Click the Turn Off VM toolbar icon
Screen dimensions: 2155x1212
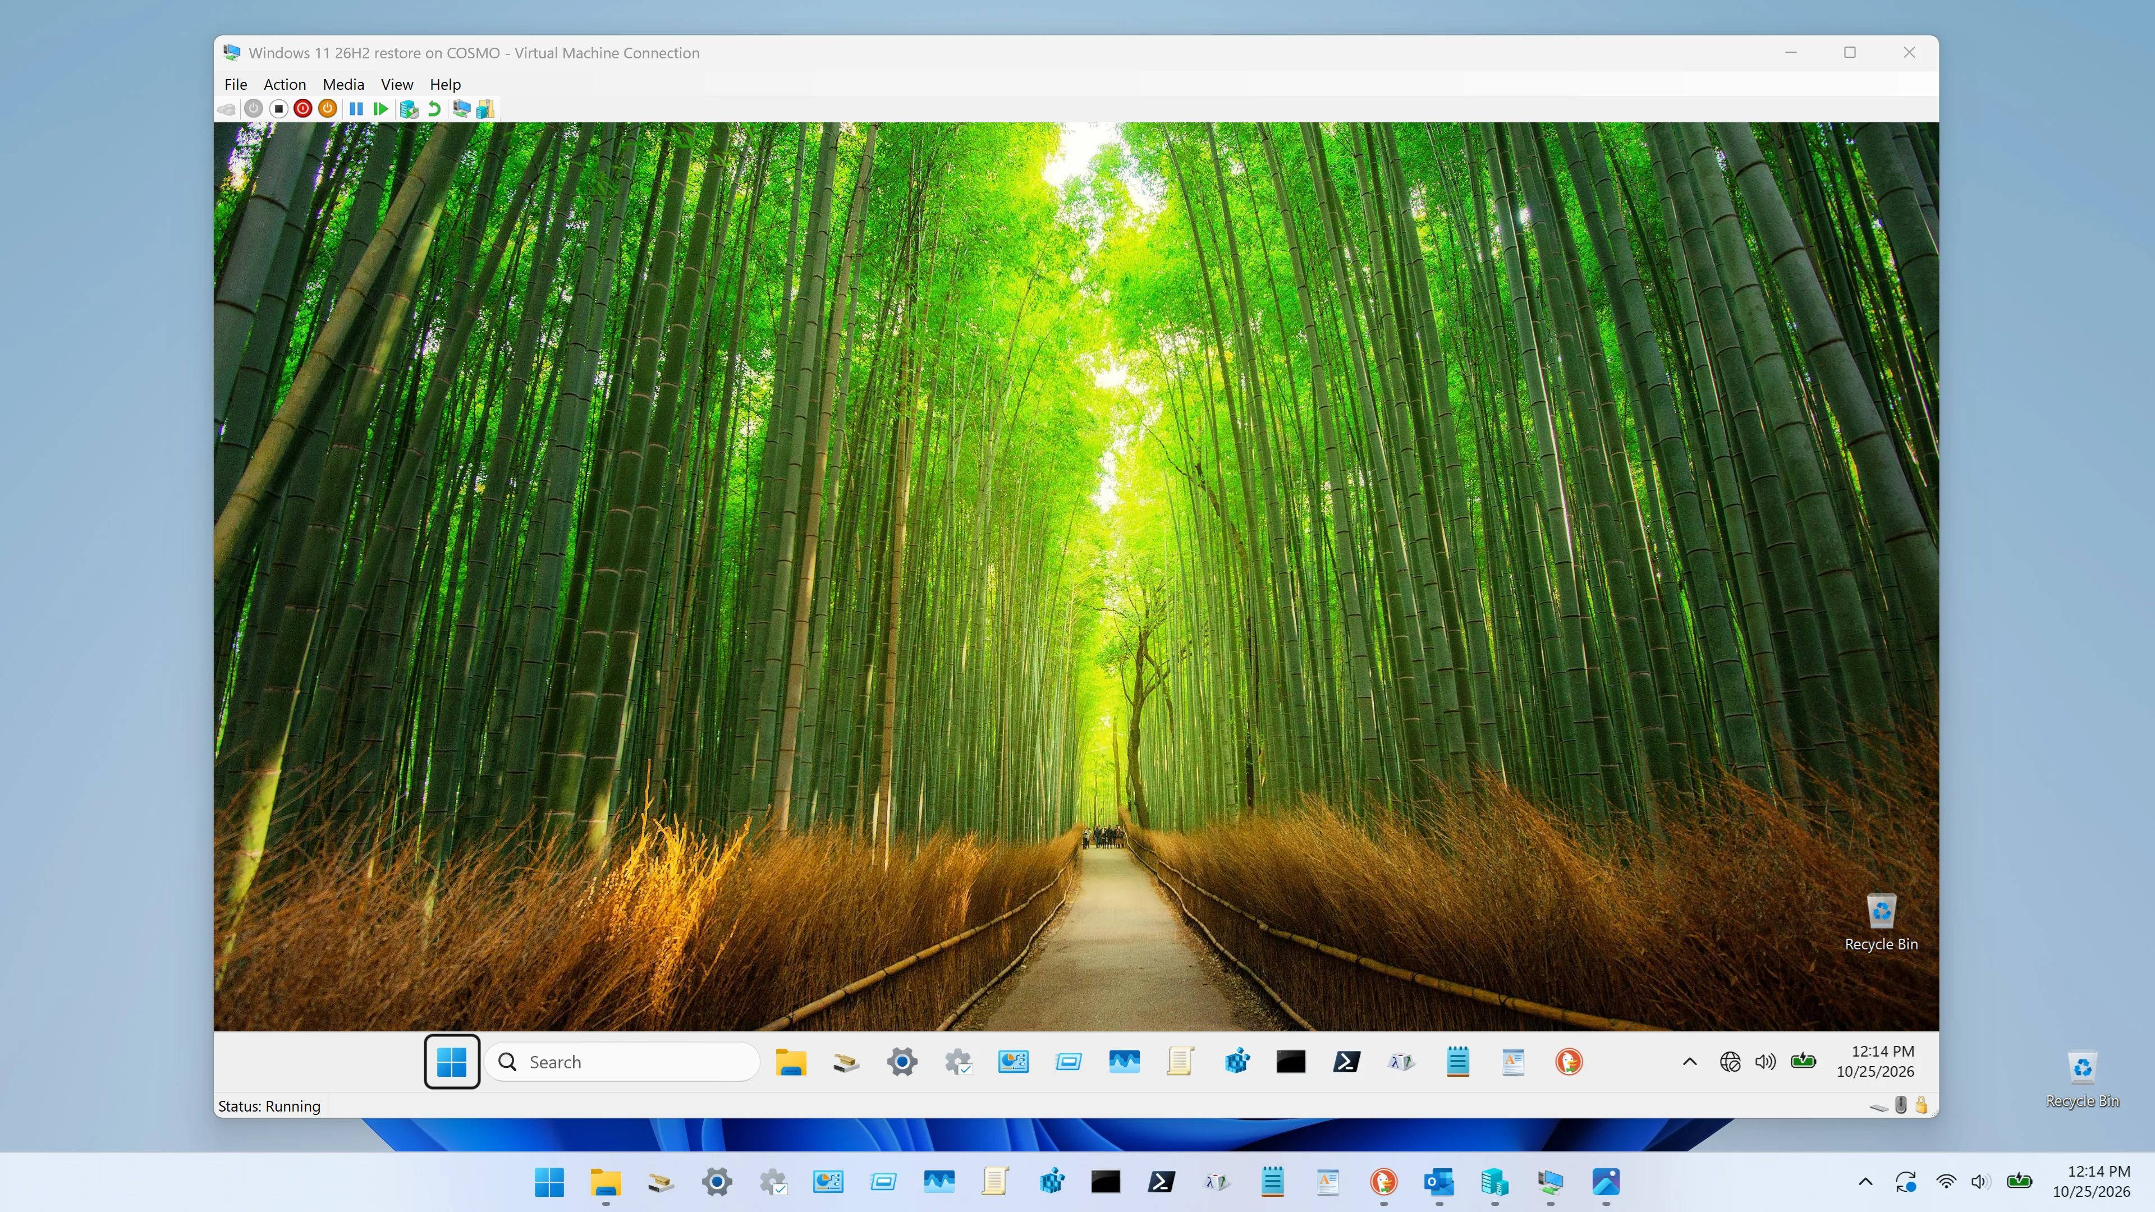click(278, 109)
